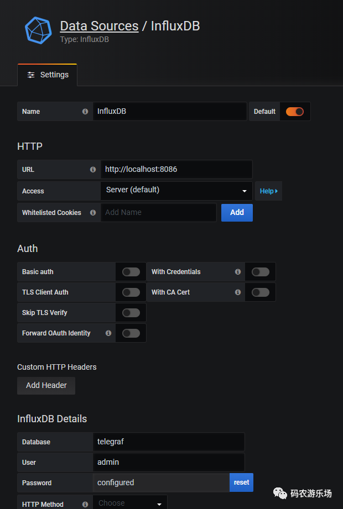Click the Database label
The image size is (343, 509).
(x=36, y=442)
